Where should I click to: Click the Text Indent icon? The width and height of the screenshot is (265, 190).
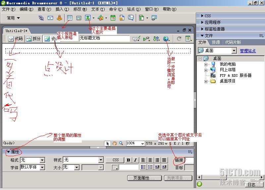[164, 167]
